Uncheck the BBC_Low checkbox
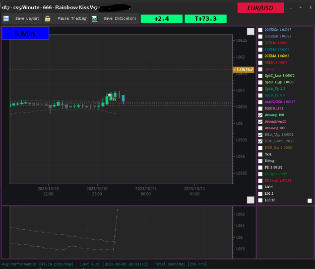 260,141
